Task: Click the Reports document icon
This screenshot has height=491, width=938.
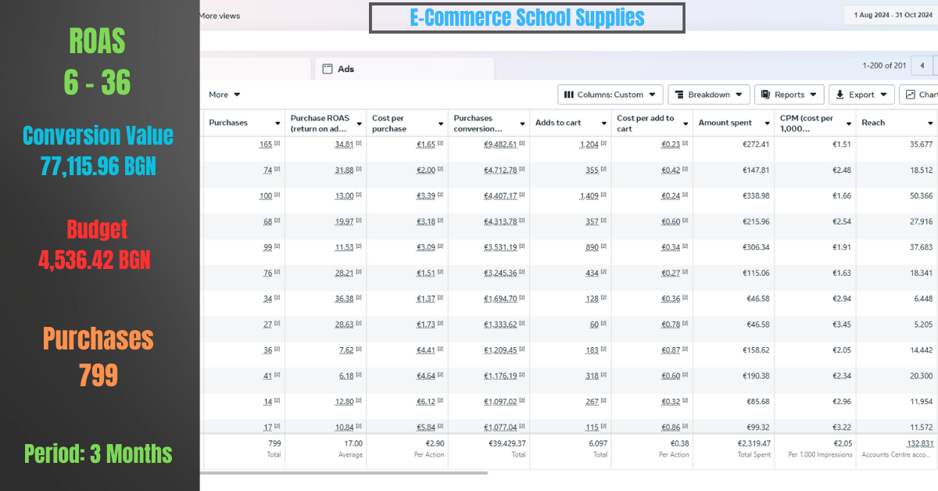Action: pos(766,95)
